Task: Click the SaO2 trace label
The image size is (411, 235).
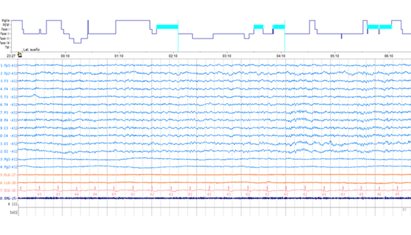Action: [x=14, y=213]
